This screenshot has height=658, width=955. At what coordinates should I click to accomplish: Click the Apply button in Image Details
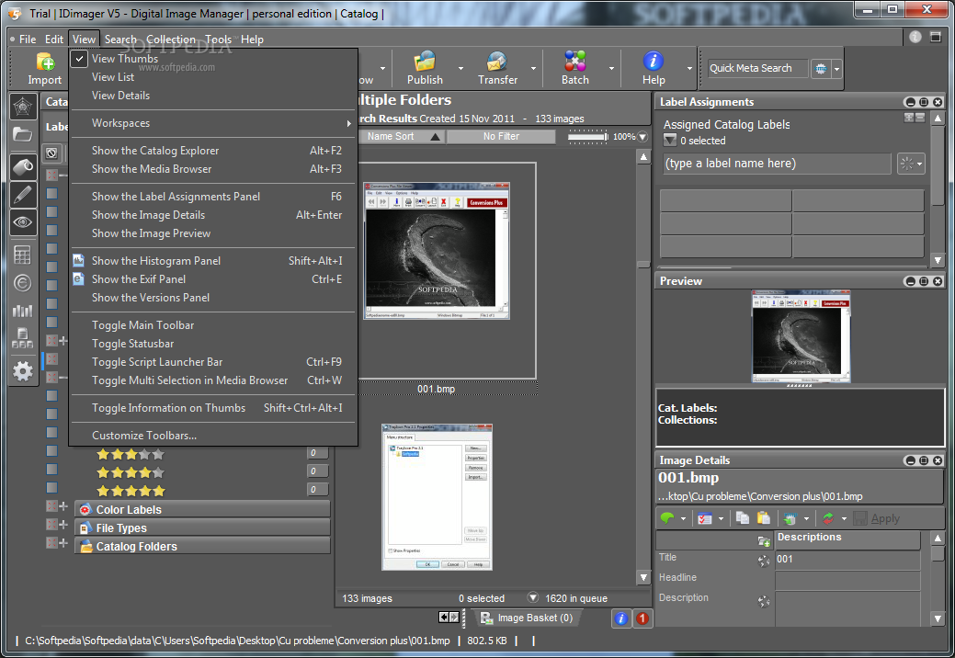click(877, 518)
